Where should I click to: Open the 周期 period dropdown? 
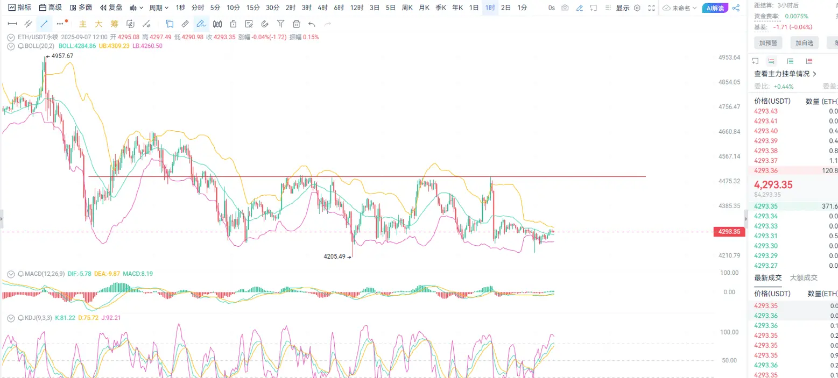click(159, 8)
